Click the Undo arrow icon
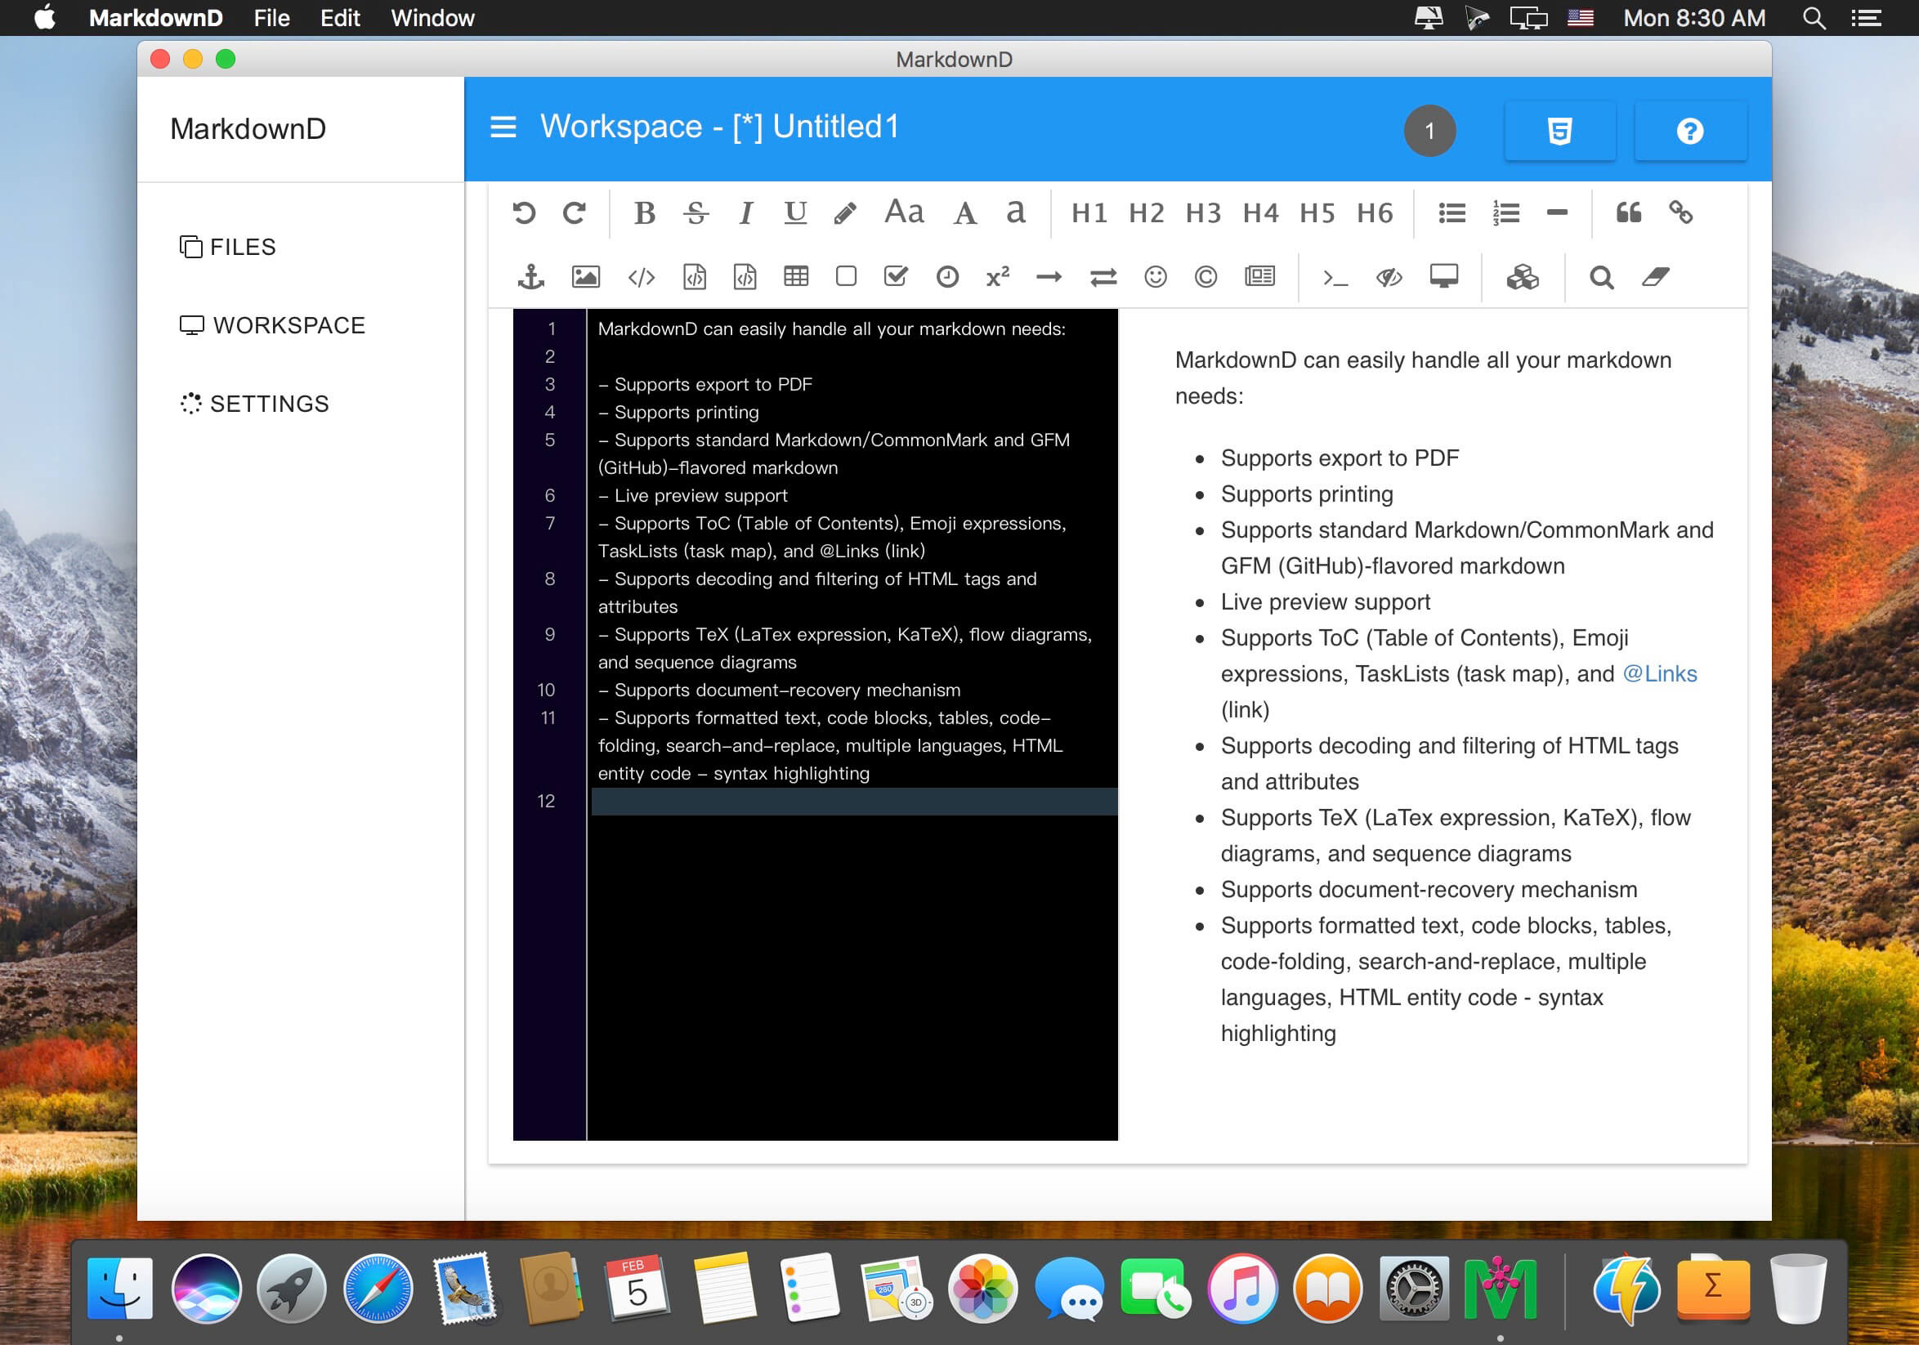Screen dimensions: 1919x1345 pyautogui.click(x=524, y=213)
